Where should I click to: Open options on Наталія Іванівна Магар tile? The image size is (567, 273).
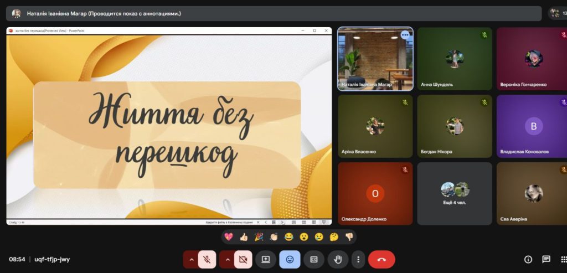point(405,35)
